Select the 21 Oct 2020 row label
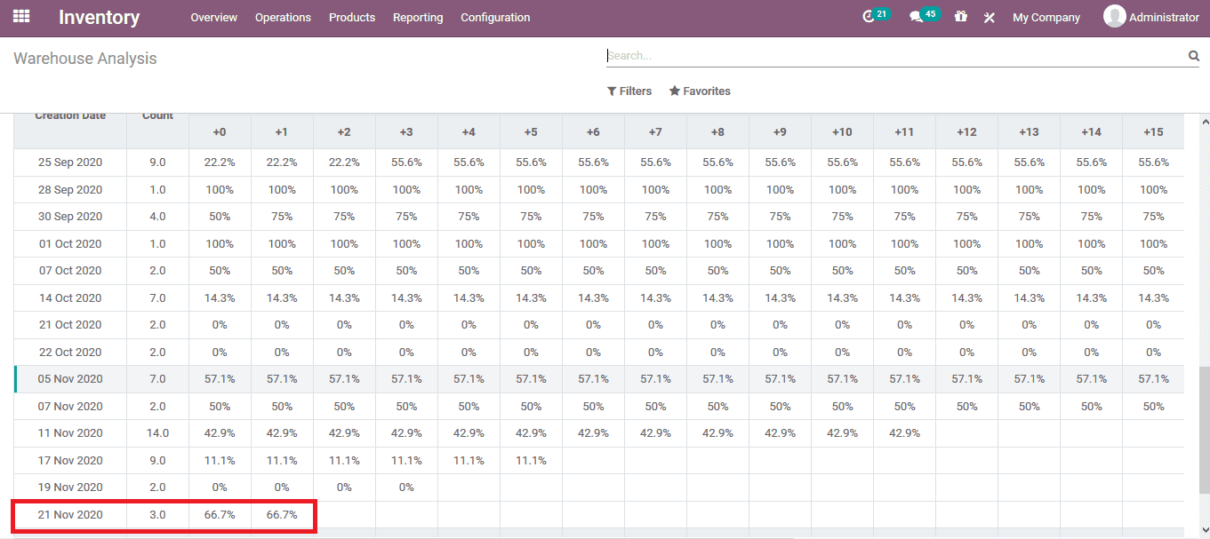This screenshot has height=539, width=1210. click(x=70, y=325)
